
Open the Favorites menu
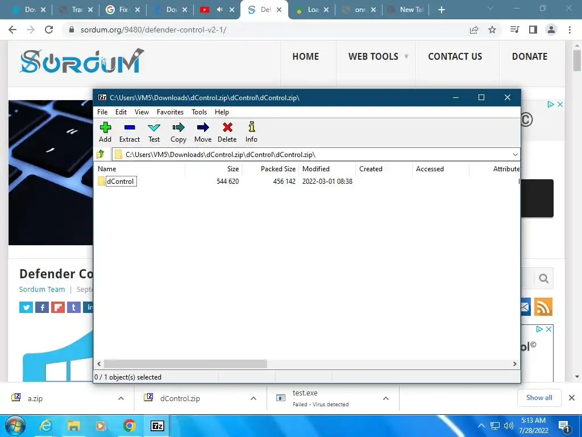click(170, 112)
